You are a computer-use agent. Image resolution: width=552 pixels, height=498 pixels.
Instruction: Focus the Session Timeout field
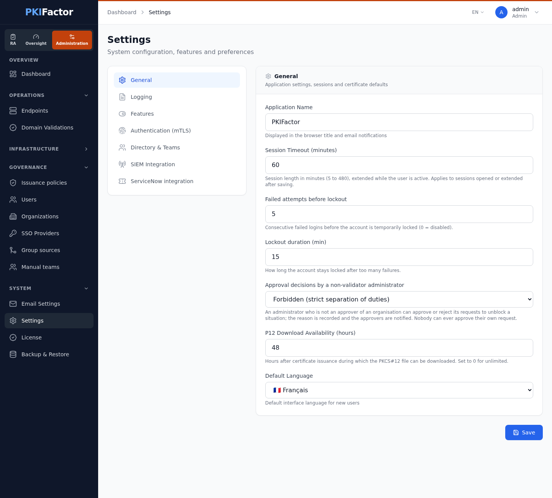click(399, 165)
